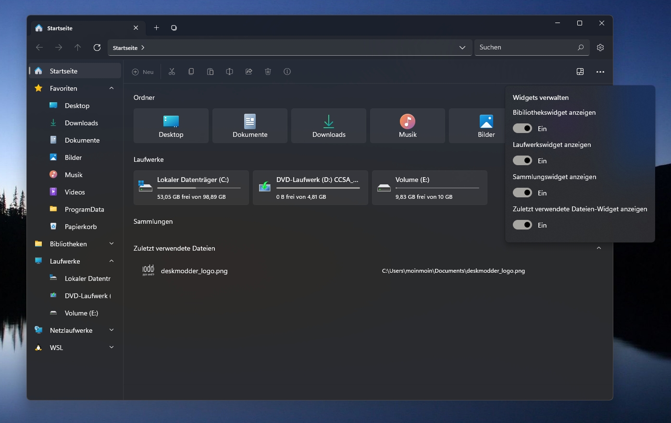Viewport: 671px width, 423px height.
Task: Open the address bar dropdown arrow
Action: (462, 48)
